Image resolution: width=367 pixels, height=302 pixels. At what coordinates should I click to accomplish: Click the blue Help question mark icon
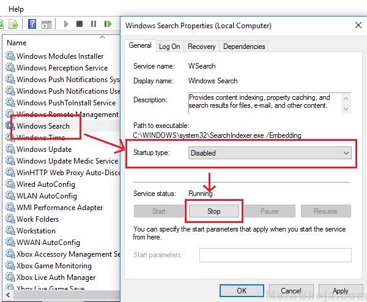click(x=32, y=24)
